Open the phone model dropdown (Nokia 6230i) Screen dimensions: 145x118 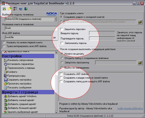55,19
